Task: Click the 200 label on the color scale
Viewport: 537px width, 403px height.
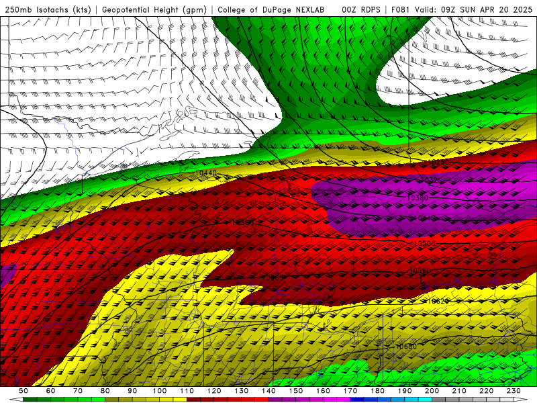Action: pos(432,391)
